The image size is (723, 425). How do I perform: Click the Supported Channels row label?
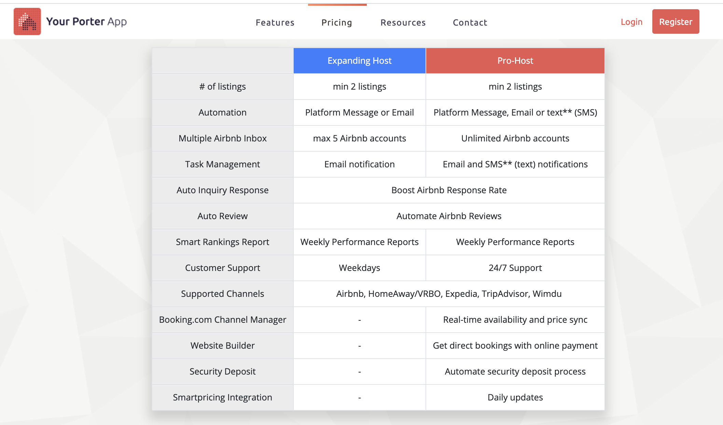click(x=223, y=294)
